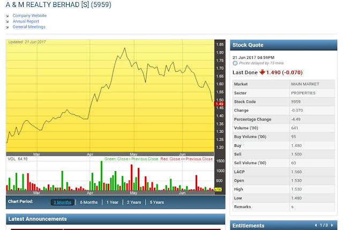
Task: Click the Low row label
Action: tap(238, 198)
